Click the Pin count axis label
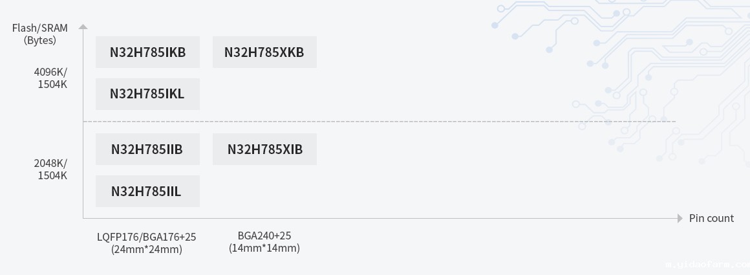Viewport: 750px width, 275px height. [711, 218]
